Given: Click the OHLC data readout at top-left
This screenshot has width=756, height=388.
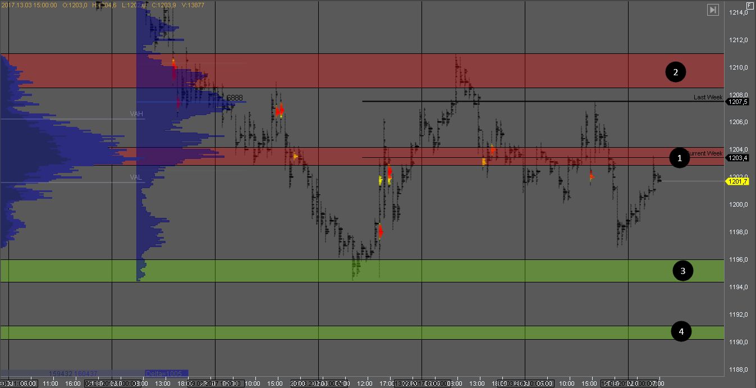Looking at the screenshot, I should tap(102, 5).
